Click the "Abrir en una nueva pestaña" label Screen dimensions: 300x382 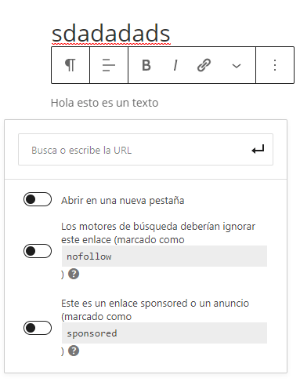(x=123, y=201)
